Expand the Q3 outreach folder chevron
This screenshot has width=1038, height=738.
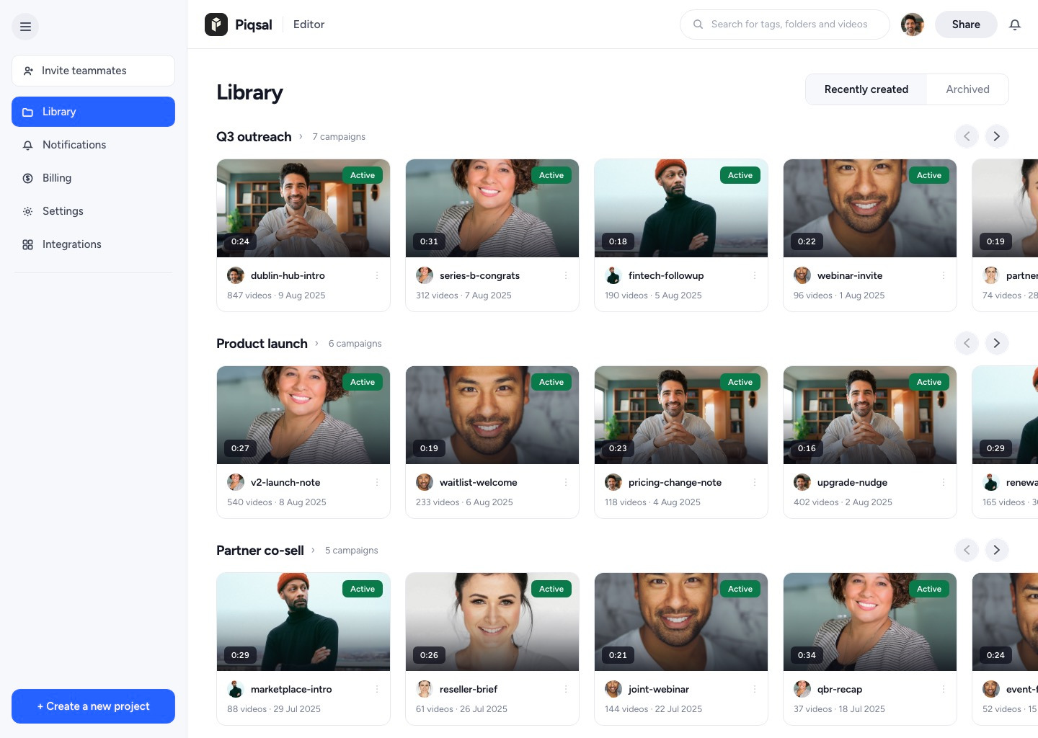click(x=301, y=136)
